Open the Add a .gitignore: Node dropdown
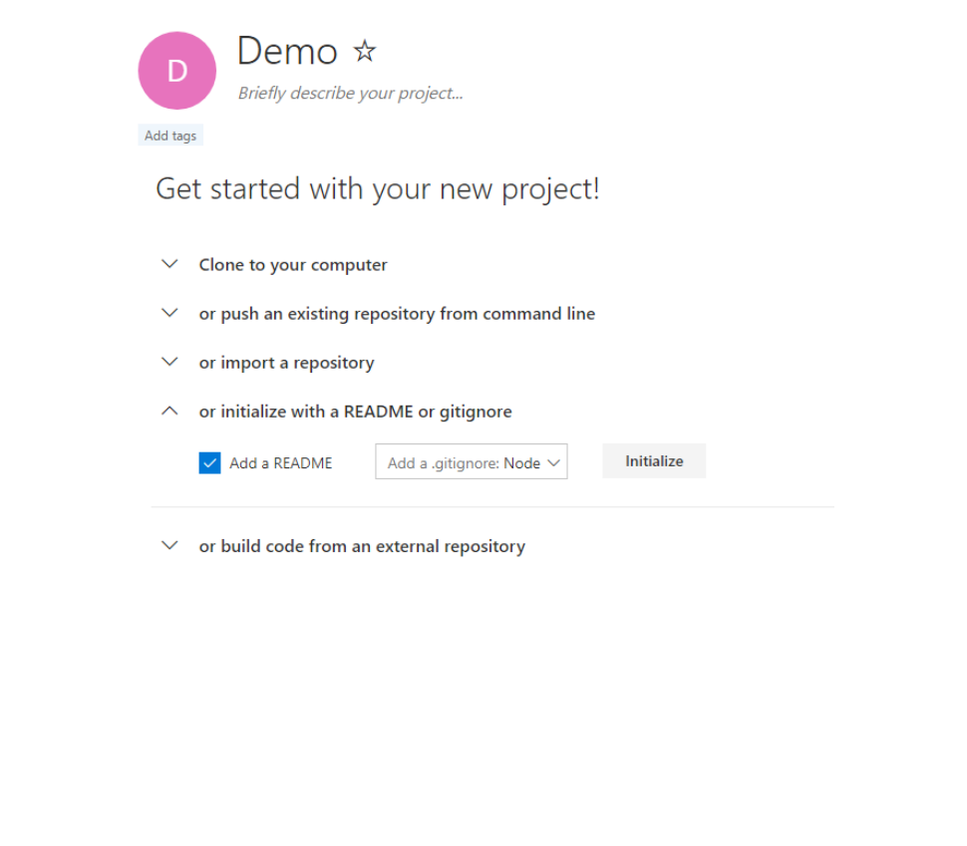Viewport: 967px width, 846px height. (x=464, y=462)
